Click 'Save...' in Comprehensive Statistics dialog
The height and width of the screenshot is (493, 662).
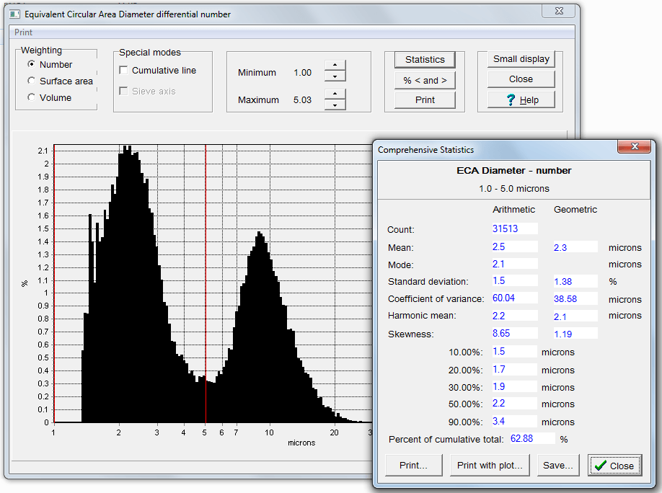(x=558, y=466)
